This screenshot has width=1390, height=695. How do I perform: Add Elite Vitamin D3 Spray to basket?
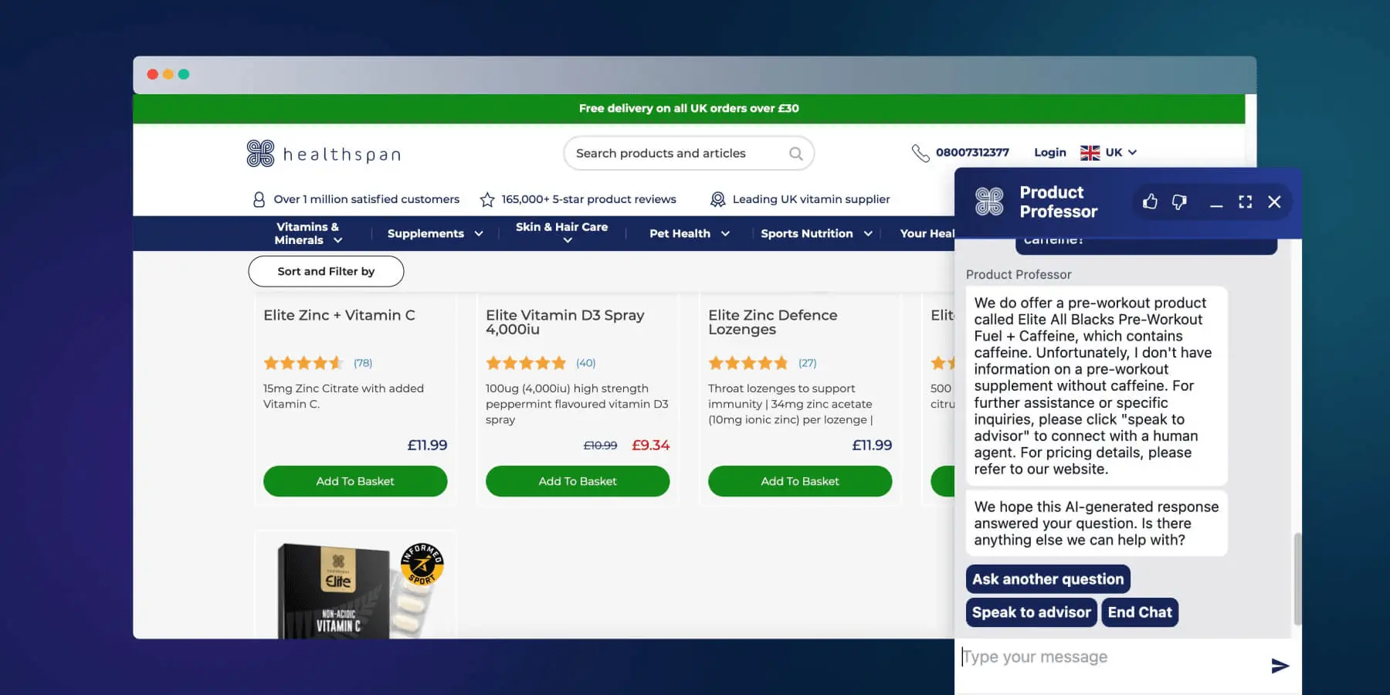578,481
